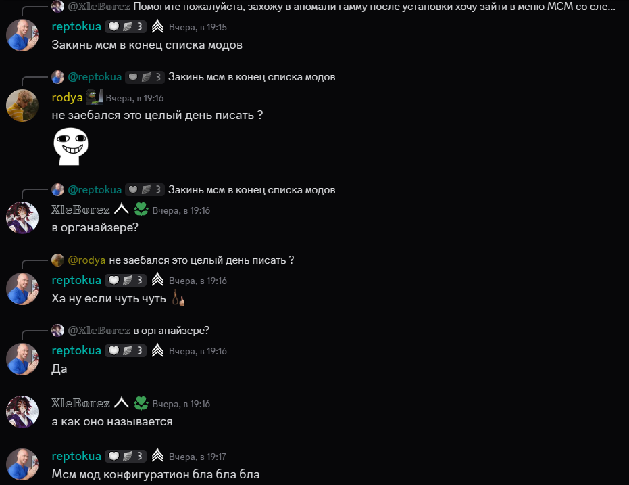The height and width of the screenshot is (485, 629).
Task: Click the @reptokua mention above rodya's message
Action: click(95, 77)
